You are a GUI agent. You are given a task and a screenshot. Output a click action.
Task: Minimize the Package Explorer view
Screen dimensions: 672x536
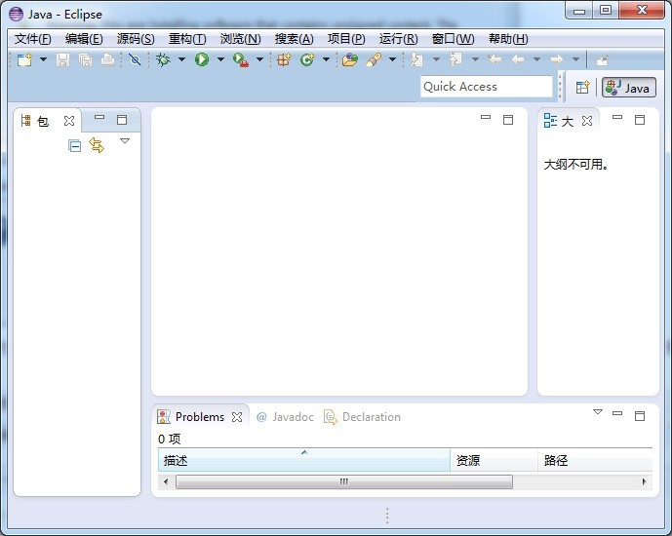pyautogui.click(x=99, y=117)
